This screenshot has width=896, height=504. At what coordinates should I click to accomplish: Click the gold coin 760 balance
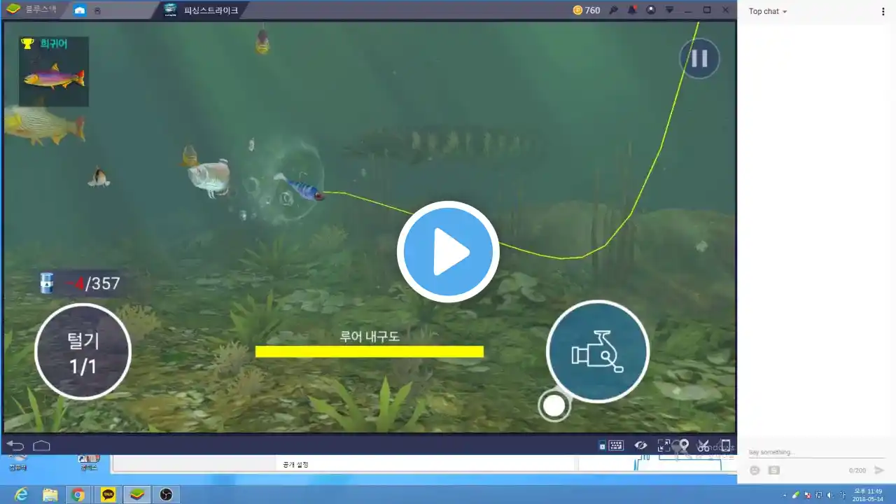587,10
